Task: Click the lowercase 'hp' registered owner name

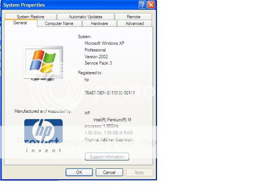Action: point(87,80)
